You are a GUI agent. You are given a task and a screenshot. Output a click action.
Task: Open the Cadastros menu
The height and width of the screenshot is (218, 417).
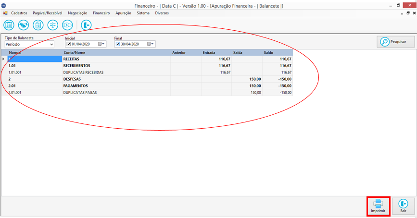click(19, 13)
